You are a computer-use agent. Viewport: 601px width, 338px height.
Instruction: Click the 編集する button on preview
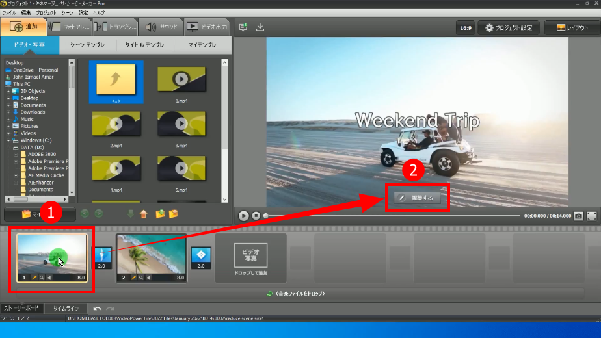pyautogui.click(x=417, y=197)
